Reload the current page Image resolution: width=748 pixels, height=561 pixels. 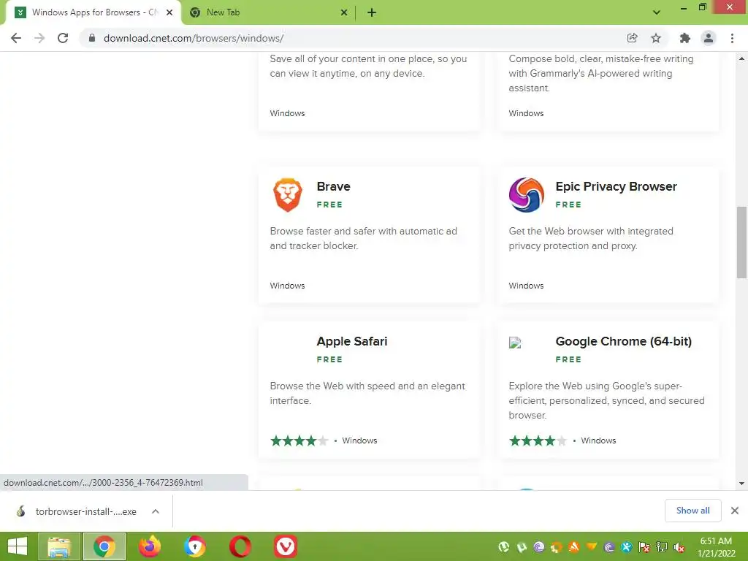pyautogui.click(x=63, y=38)
